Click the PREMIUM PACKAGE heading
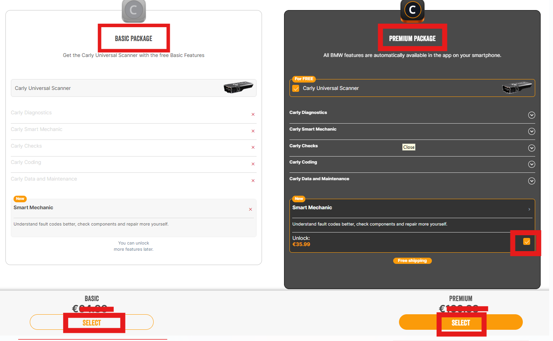Image resolution: width=553 pixels, height=341 pixels. tap(413, 38)
